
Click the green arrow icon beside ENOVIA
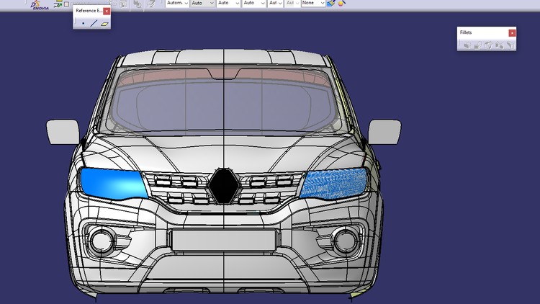[58, 4]
